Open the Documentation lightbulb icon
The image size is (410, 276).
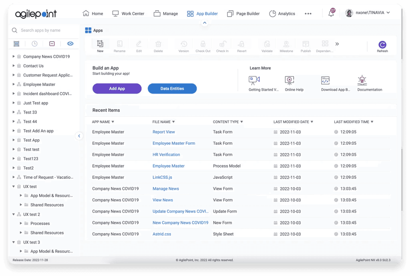click(362, 80)
